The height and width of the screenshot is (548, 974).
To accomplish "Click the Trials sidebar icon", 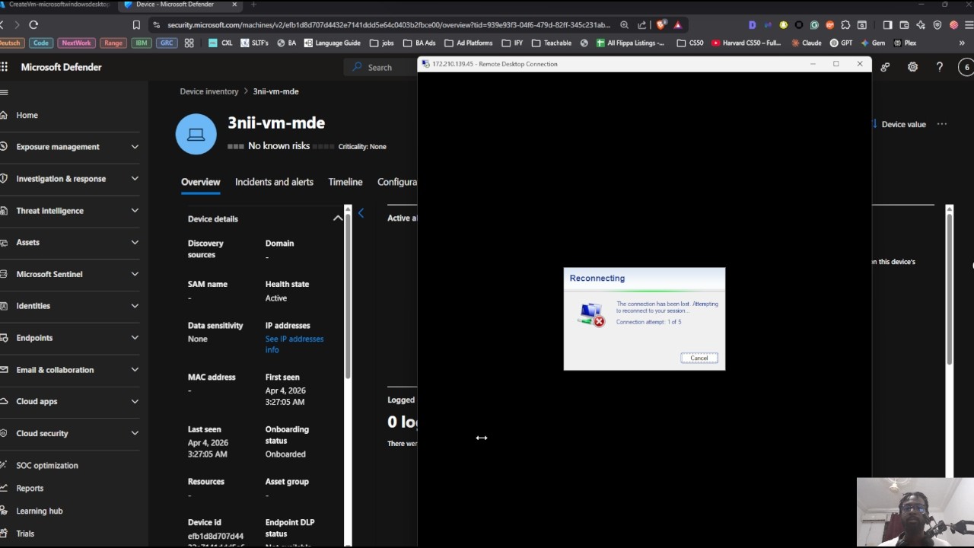I will coord(3,534).
